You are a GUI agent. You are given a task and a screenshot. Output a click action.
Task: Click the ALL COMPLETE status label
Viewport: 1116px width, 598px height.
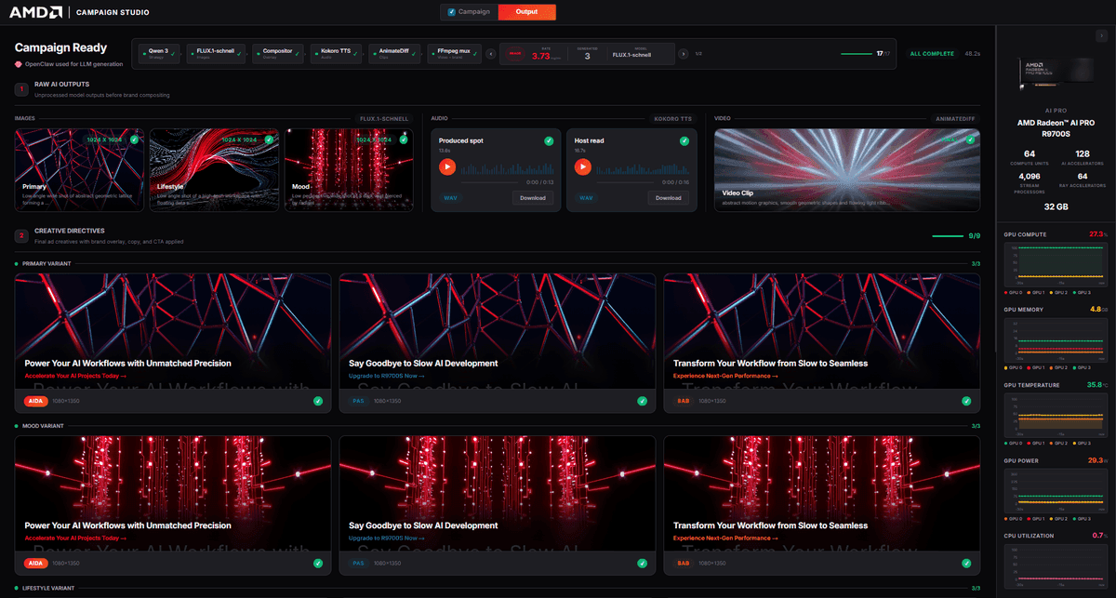point(932,54)
